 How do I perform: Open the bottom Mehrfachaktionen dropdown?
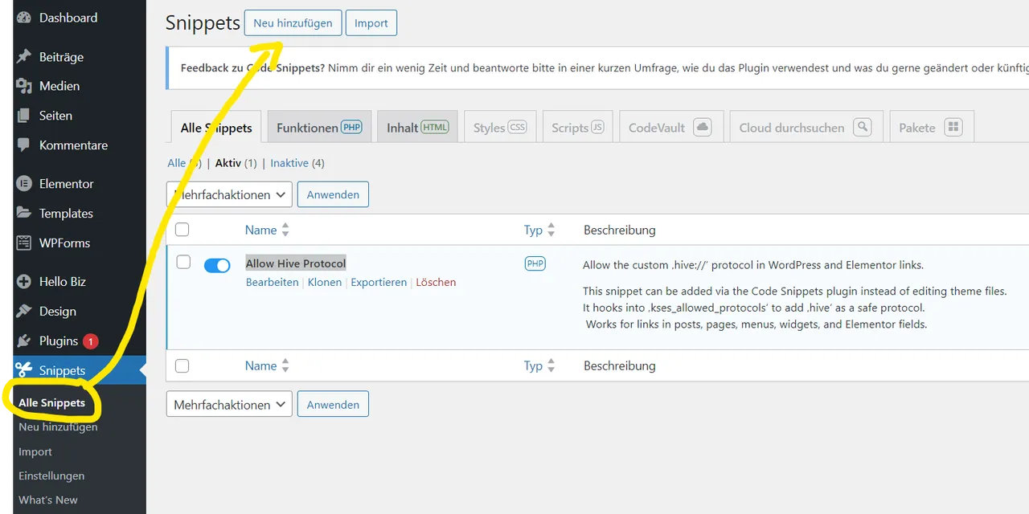coord(229,405)
